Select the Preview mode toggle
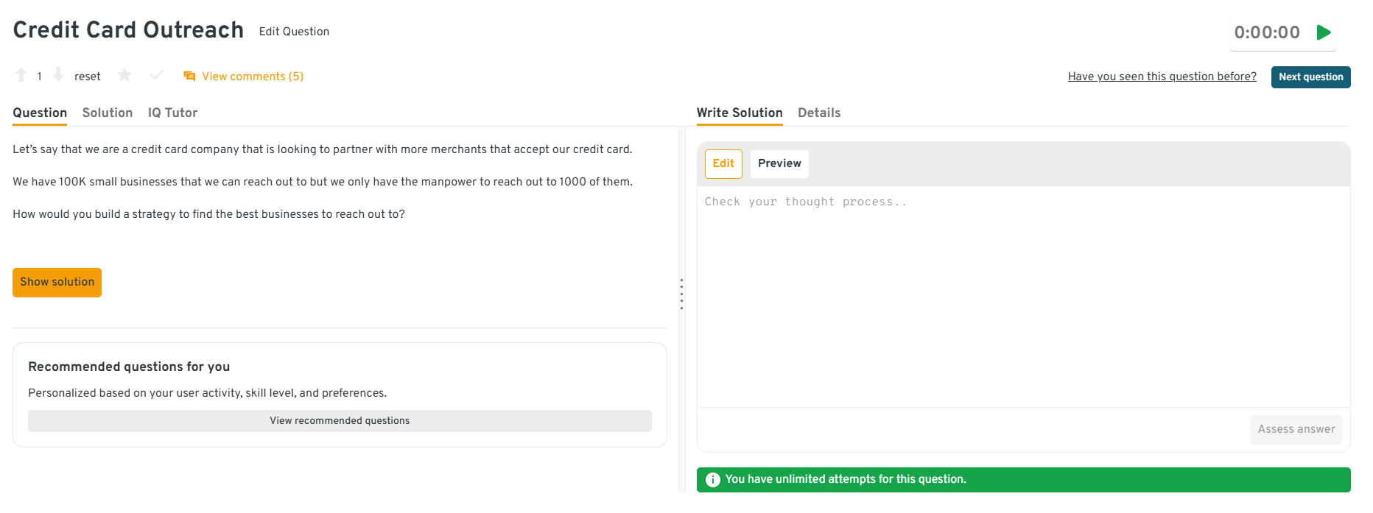Screen dimensions: 1373x513 point(779,163)
